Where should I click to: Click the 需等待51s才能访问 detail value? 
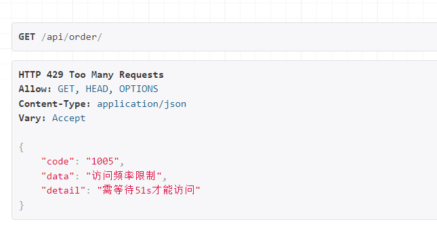(x=148, y=190)
